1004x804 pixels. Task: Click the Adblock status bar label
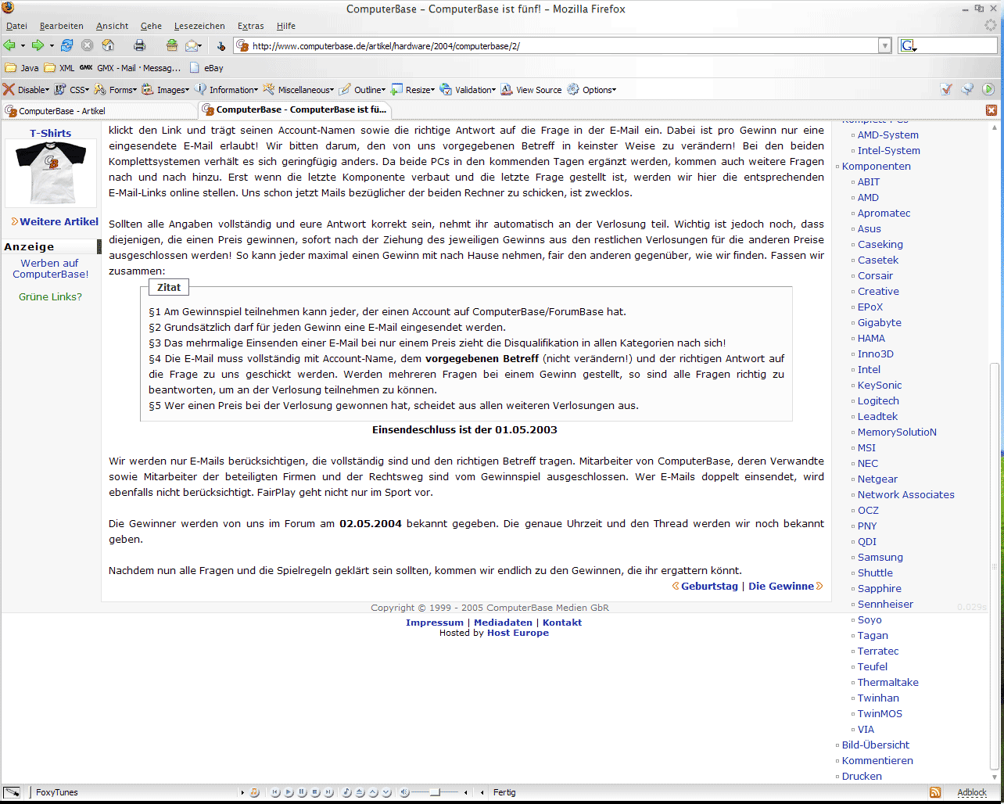pos(972,792)
